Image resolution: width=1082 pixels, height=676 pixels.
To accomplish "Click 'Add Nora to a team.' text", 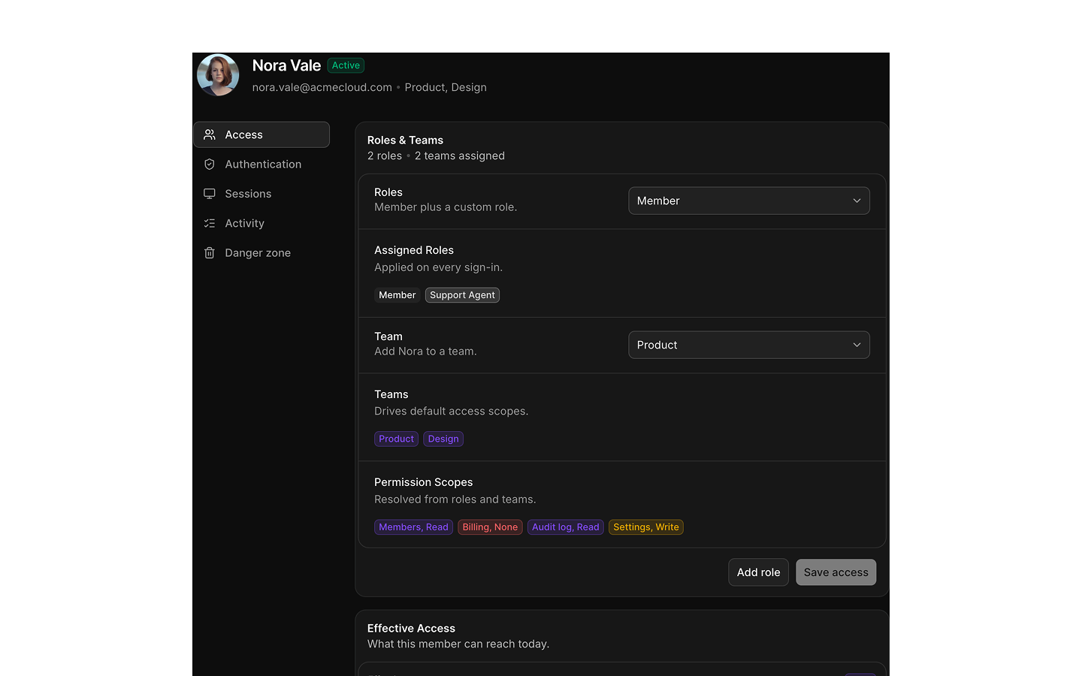I will click(x=425, y=352).
